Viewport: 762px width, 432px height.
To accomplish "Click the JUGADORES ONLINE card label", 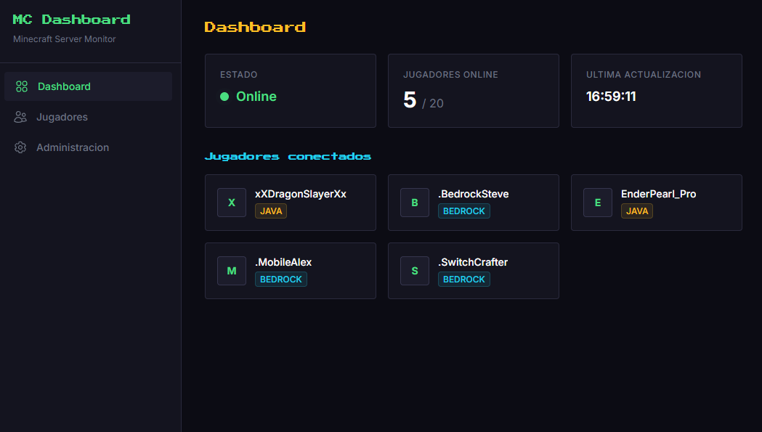I will (450, 74).
